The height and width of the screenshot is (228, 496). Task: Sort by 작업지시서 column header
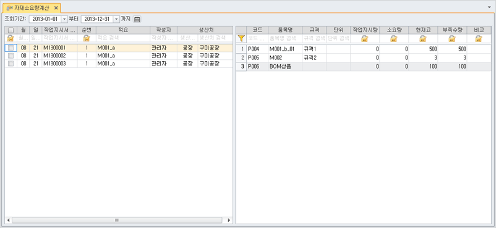tap(59, 30)
